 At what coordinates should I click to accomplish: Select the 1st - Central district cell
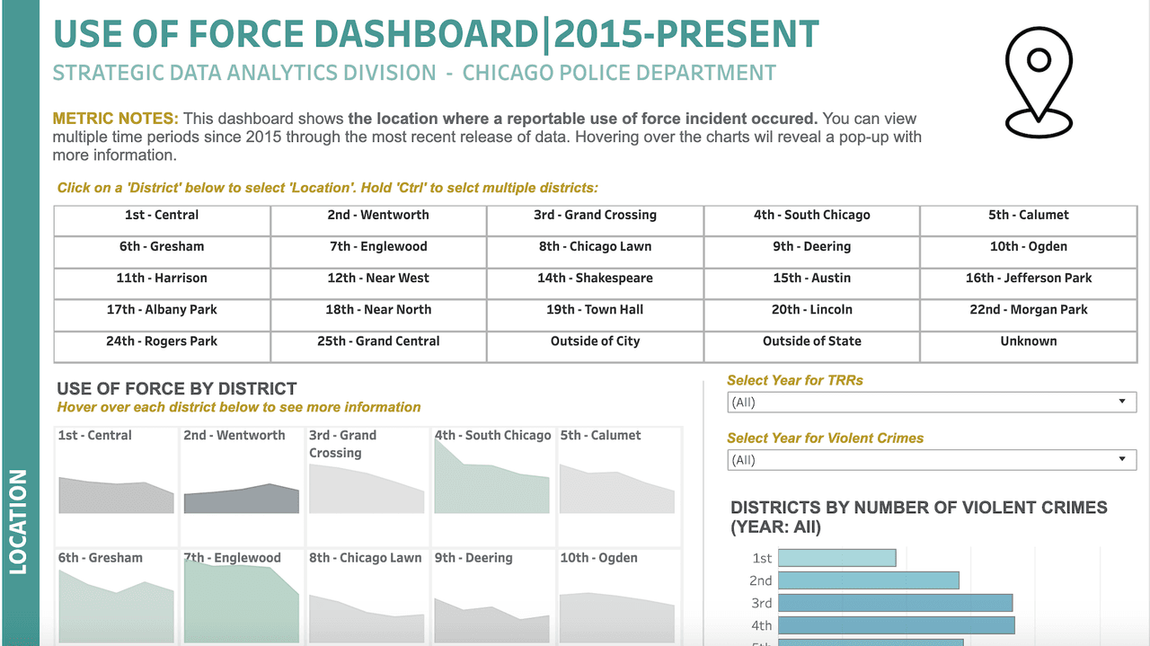pyautogui.click(x=162, y=216)
